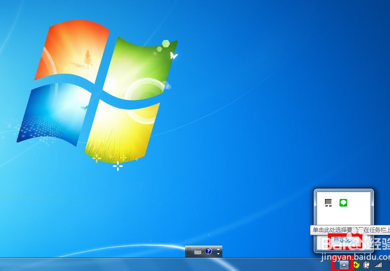
Task: Collapse hidden icons with the tray arrow
Action: [x=344, y=265]
